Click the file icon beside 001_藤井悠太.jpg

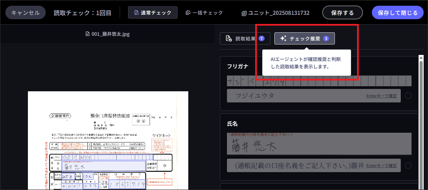click(x=87, y=34)
